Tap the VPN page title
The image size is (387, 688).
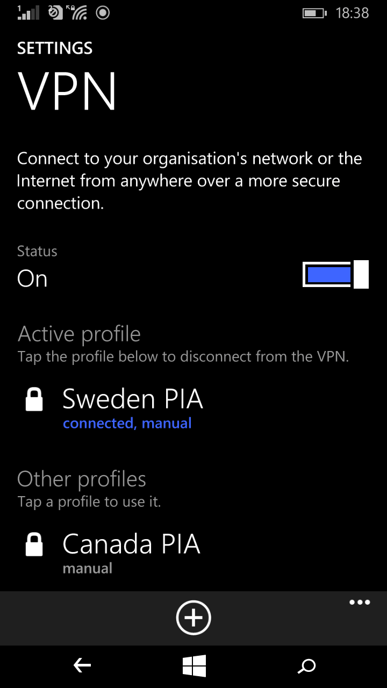pos(67,90)
